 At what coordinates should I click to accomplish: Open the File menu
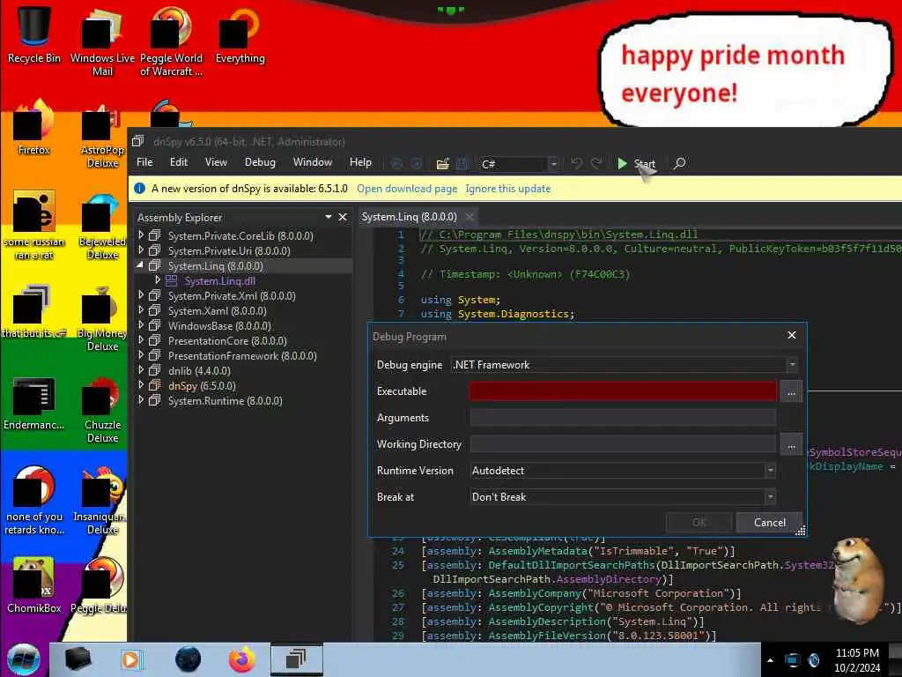click(144, 162)
